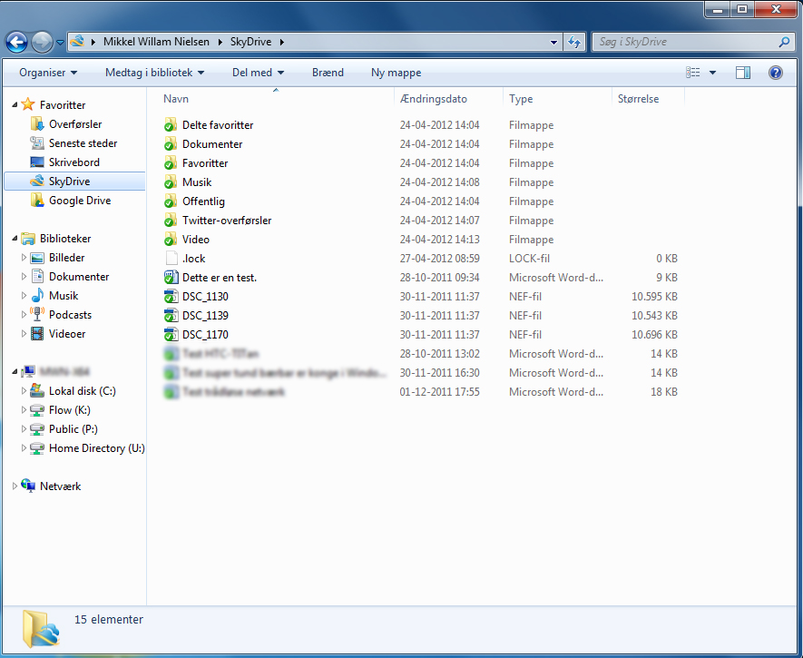Toggle the preview pane icon
Screen dimensions: 803x658
click(x=743, y=73)
